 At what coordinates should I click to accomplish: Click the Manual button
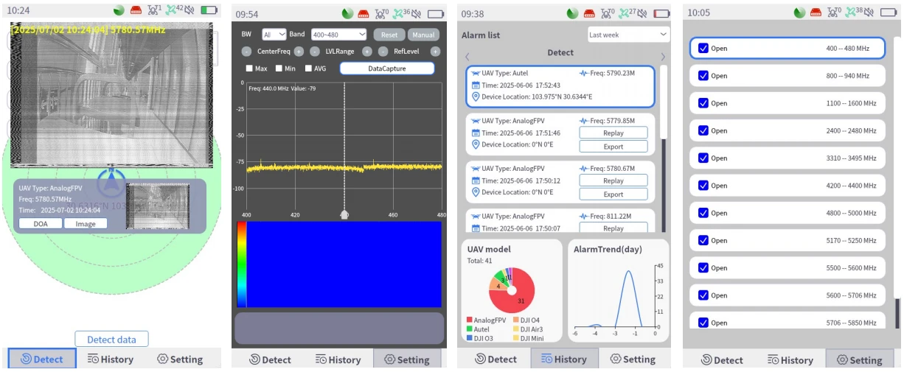coord(423,35)
